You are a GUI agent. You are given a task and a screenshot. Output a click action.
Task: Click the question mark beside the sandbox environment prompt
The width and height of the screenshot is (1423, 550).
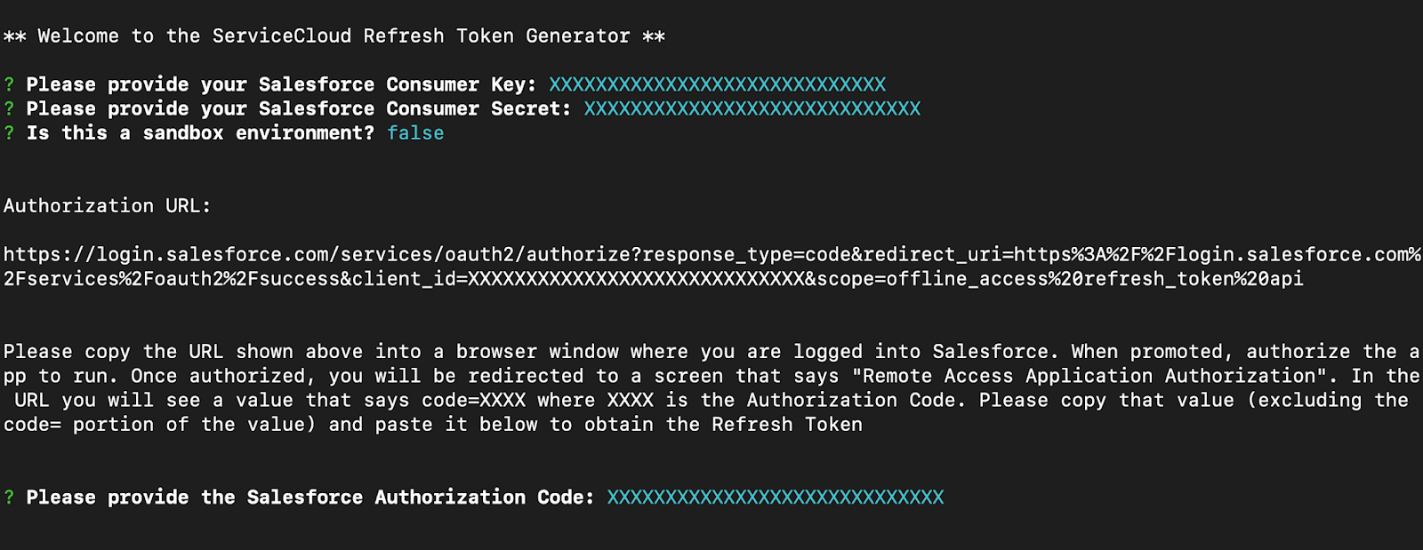click(x=9, y=132)
